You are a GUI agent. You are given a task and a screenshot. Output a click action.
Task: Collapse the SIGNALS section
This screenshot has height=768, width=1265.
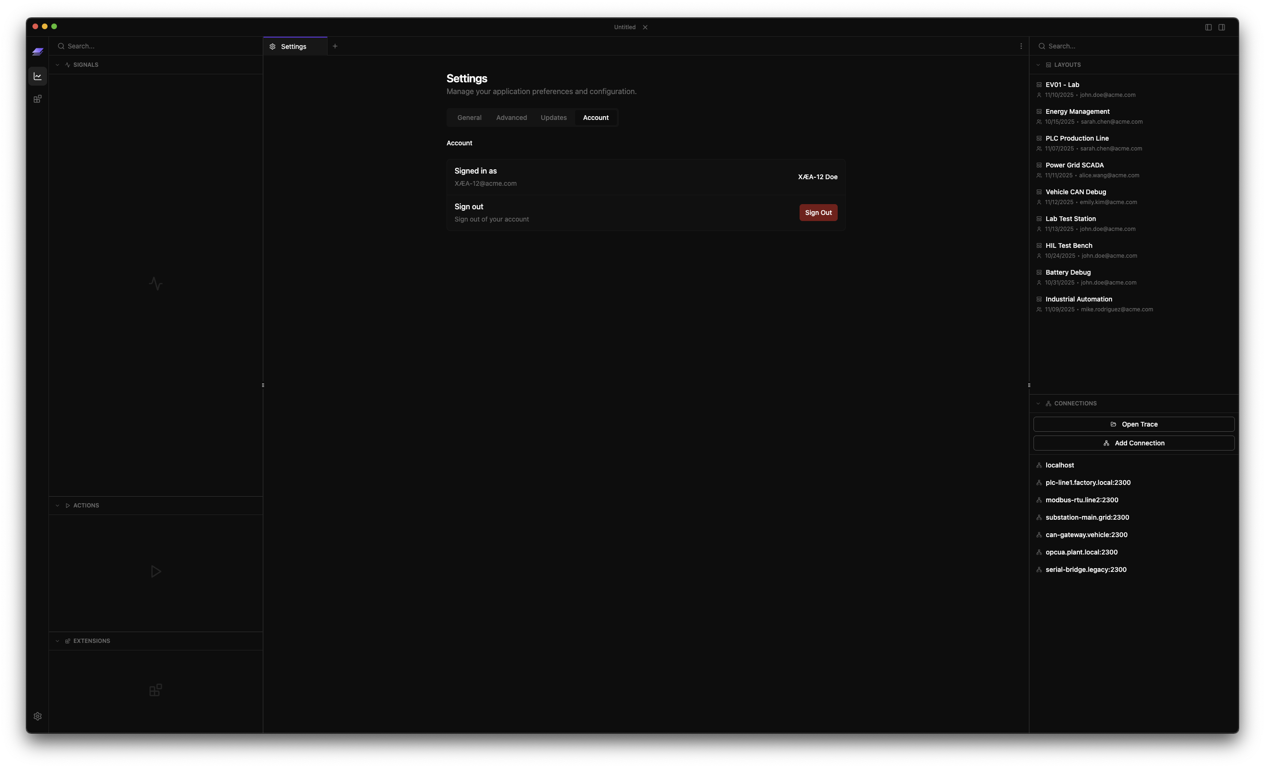click(x=57, y=64)
